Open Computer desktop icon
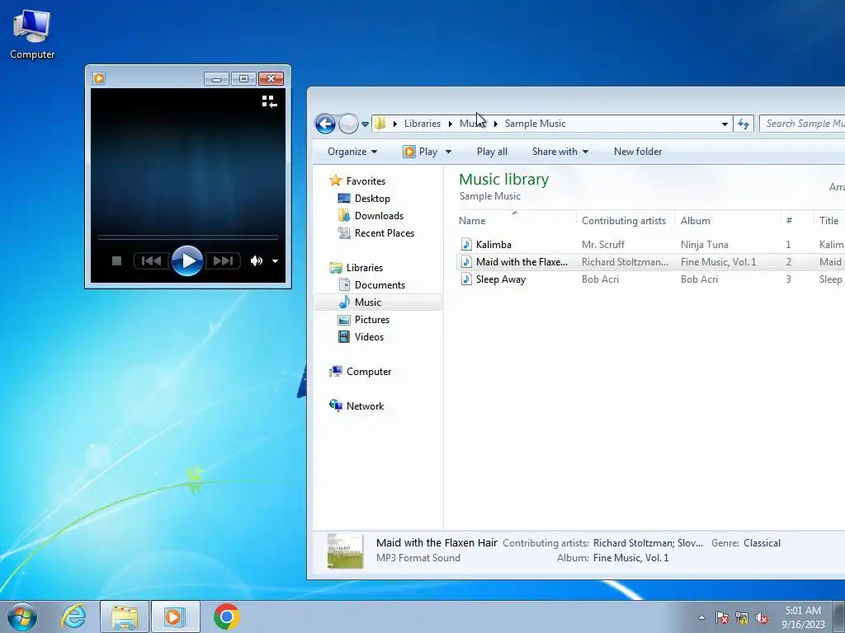845x633 pixels. point(32,33)
